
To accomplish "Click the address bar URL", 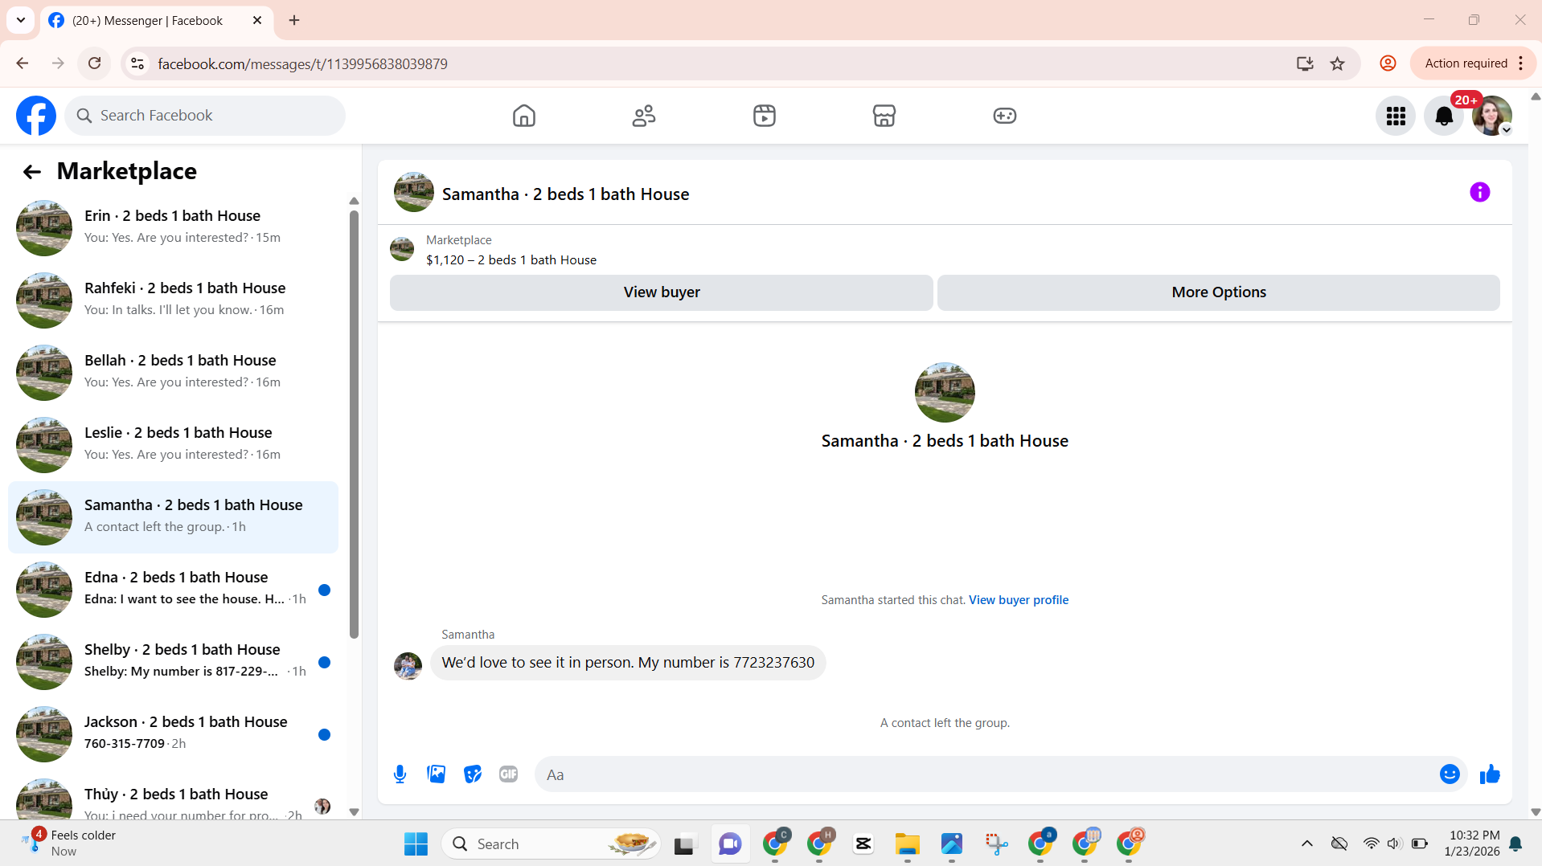I will click(x=302, y=63).
